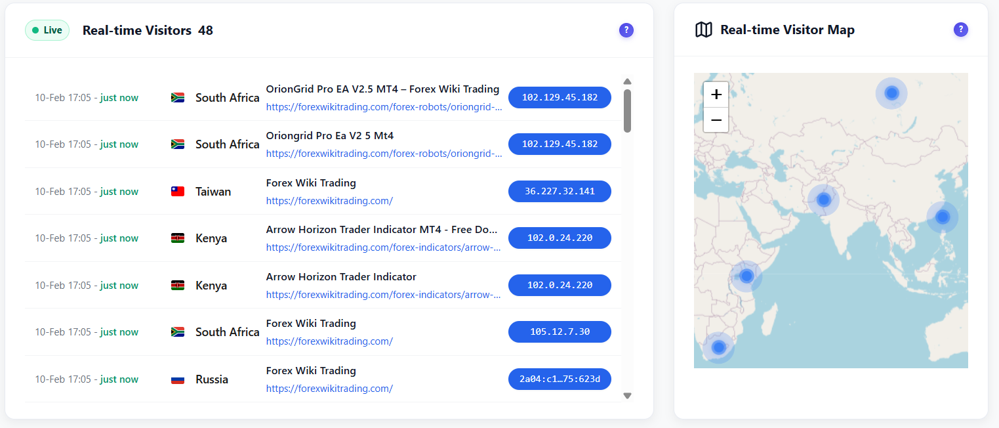
Task: Click the map marker near South Africa
Action: pos(718,347)
